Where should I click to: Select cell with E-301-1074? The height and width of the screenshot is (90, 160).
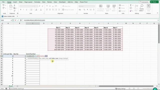118,49
